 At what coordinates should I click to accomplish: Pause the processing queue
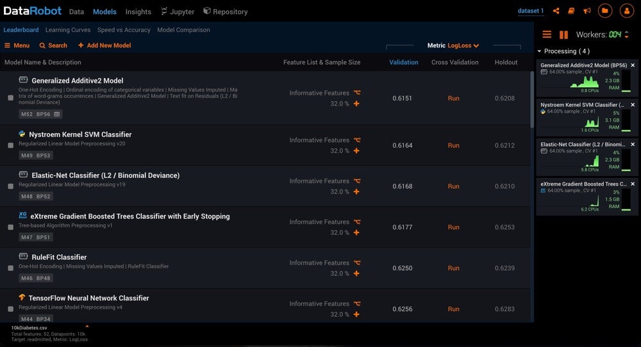click(563, 35)
